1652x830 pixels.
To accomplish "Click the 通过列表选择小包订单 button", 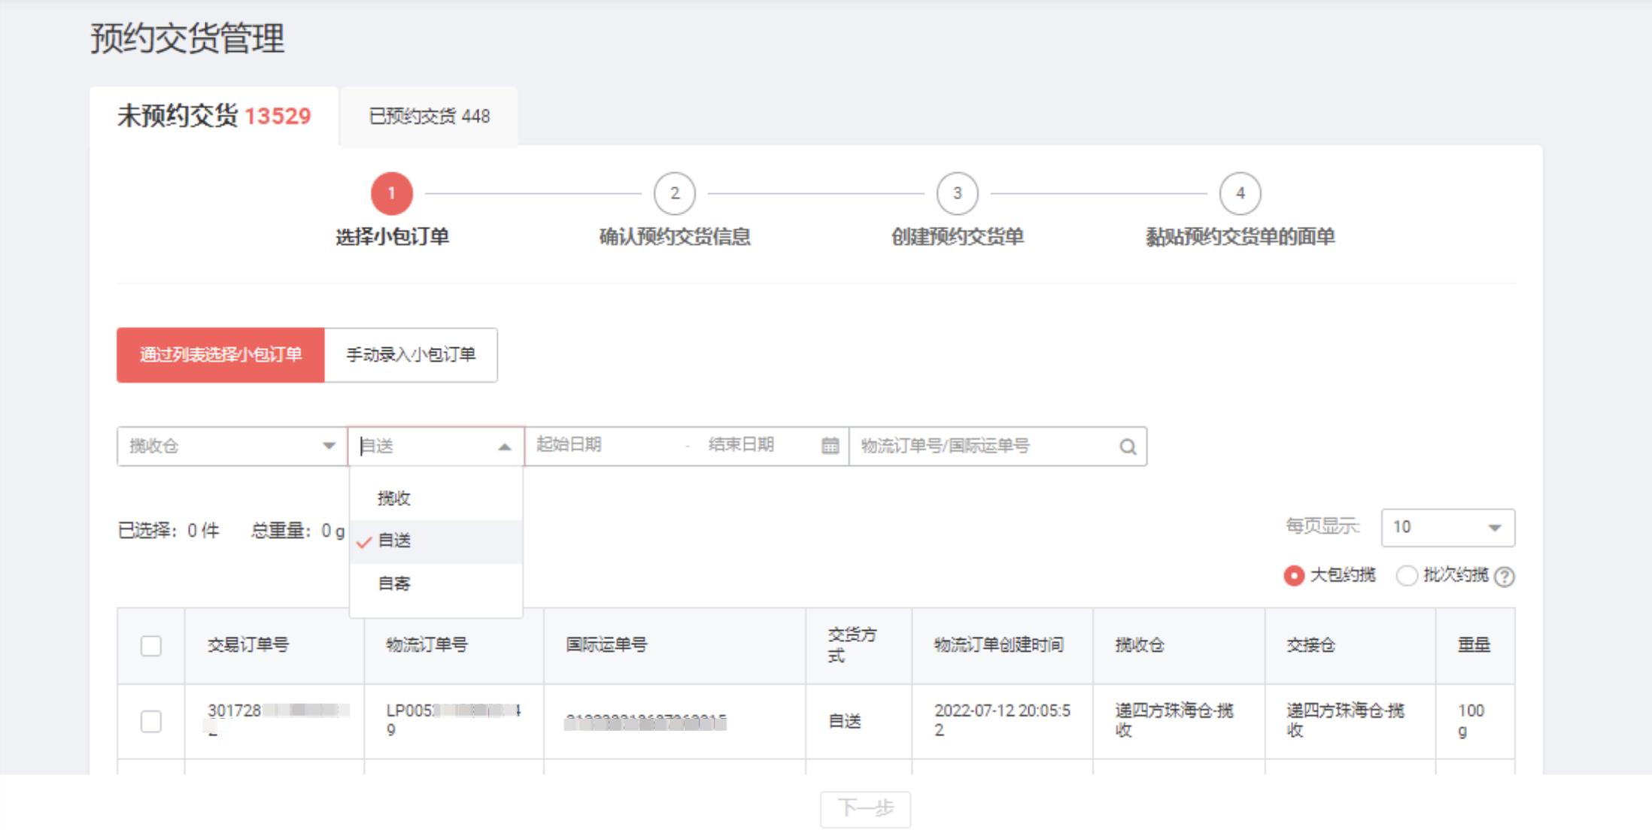I will (220, 354).
